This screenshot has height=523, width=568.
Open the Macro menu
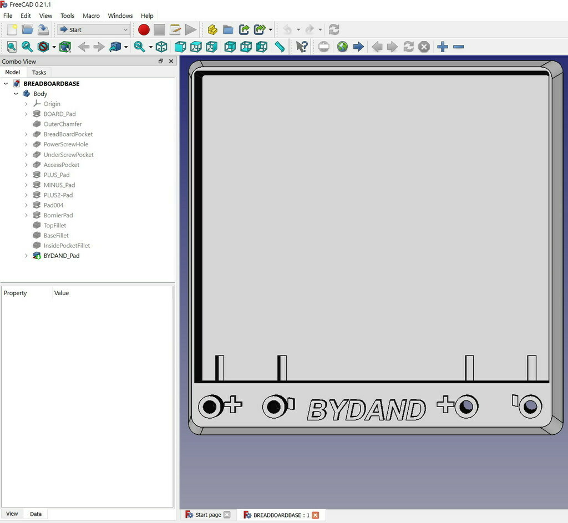(x=91, y=16)
